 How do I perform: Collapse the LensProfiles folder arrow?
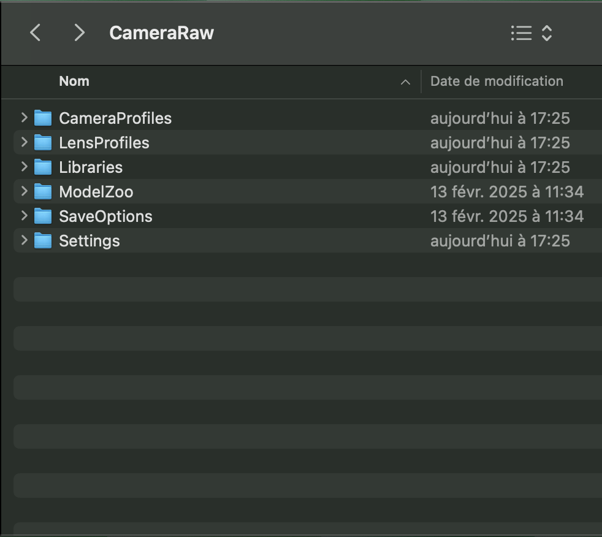[x=23, y=142]
